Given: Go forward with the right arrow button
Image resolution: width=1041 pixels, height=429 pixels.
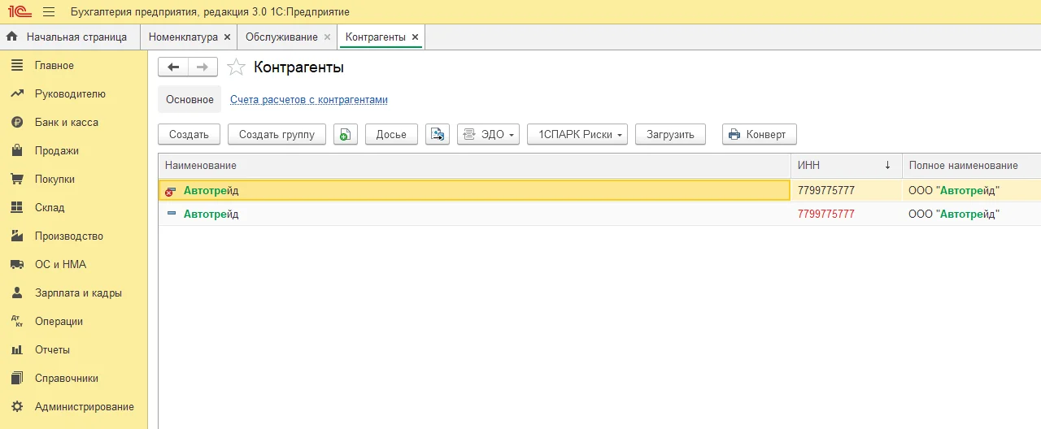Looking at the screenshot, I should 203,67.
